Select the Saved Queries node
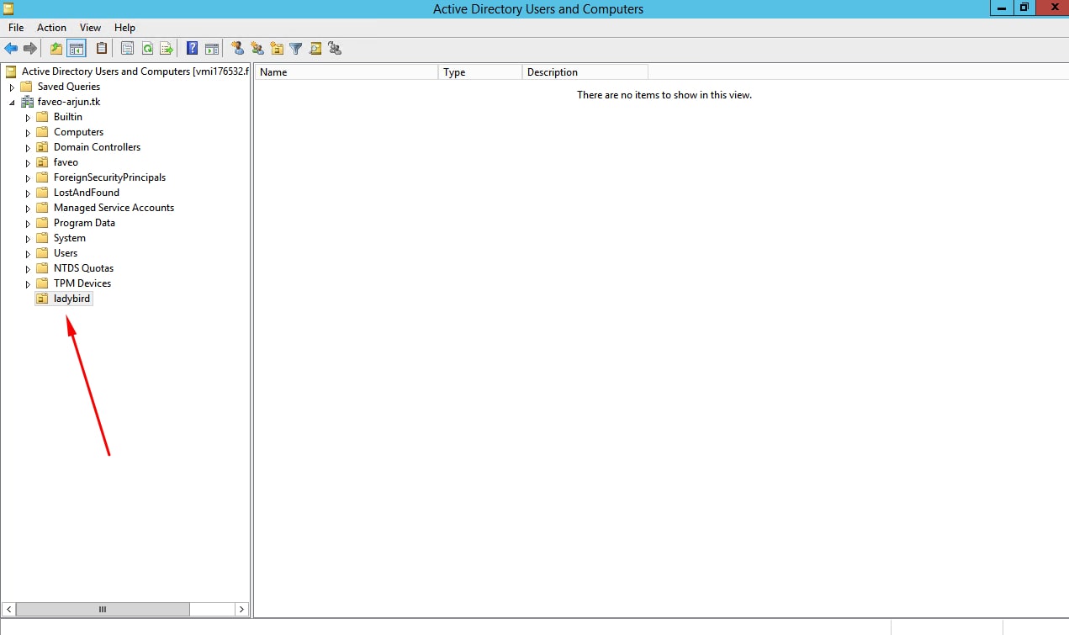 tap(67, 86)
